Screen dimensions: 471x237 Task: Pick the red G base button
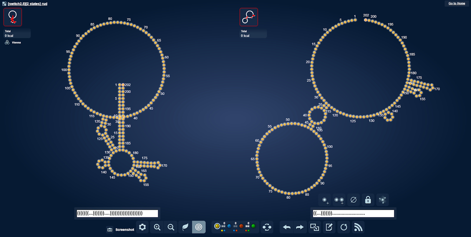pos(241,226)
